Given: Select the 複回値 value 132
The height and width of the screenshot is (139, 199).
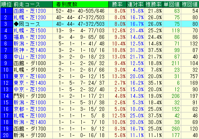Looking at the screenshot, I should click(x=194, y=44).
